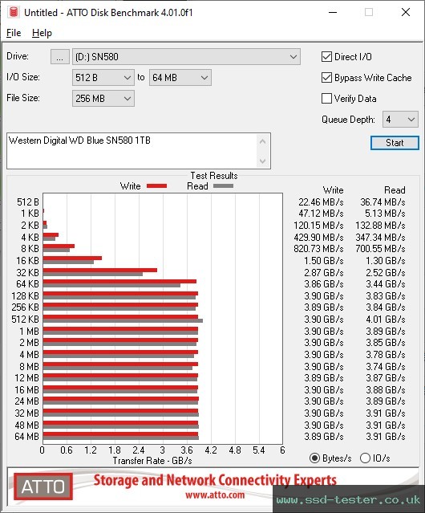Click the 64 KB read value 3.44 GB/s

point(386,283)
